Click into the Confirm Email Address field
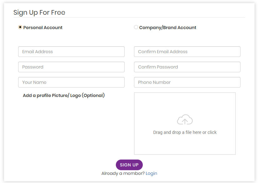 pyautogui.click(x=187, y=52)
